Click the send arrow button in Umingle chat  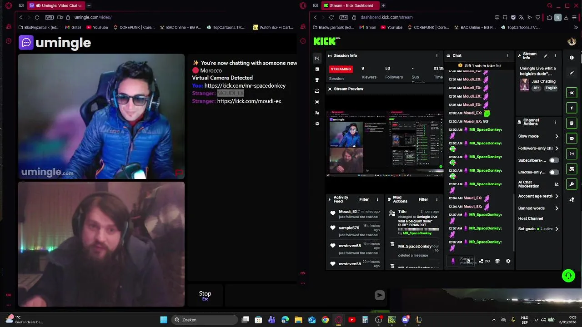tap(380, 295)
